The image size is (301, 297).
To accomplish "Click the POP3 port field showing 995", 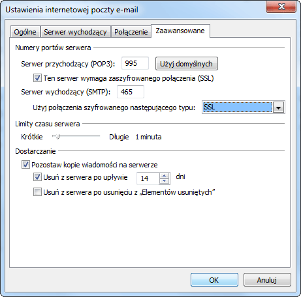I will 135,63.
